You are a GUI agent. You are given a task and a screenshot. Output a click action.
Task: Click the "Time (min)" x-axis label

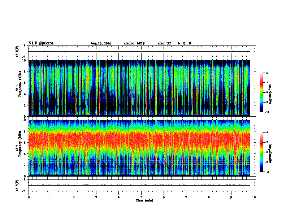pos(144,200)
